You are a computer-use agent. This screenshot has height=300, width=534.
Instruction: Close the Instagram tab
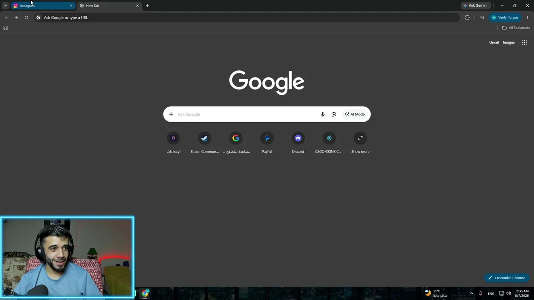(71, 6)
